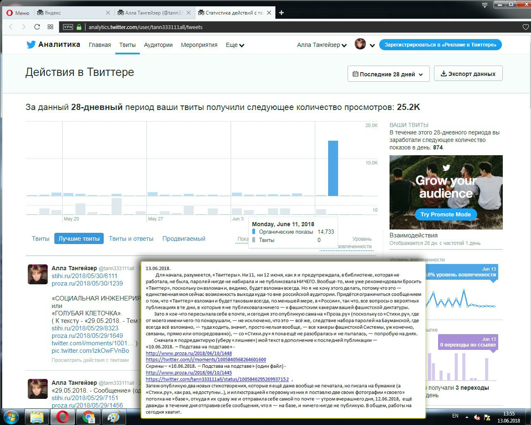Select Лучшие твиты tab
The width and height of the screenshot is (531, 425).
(x=79, y=239)
